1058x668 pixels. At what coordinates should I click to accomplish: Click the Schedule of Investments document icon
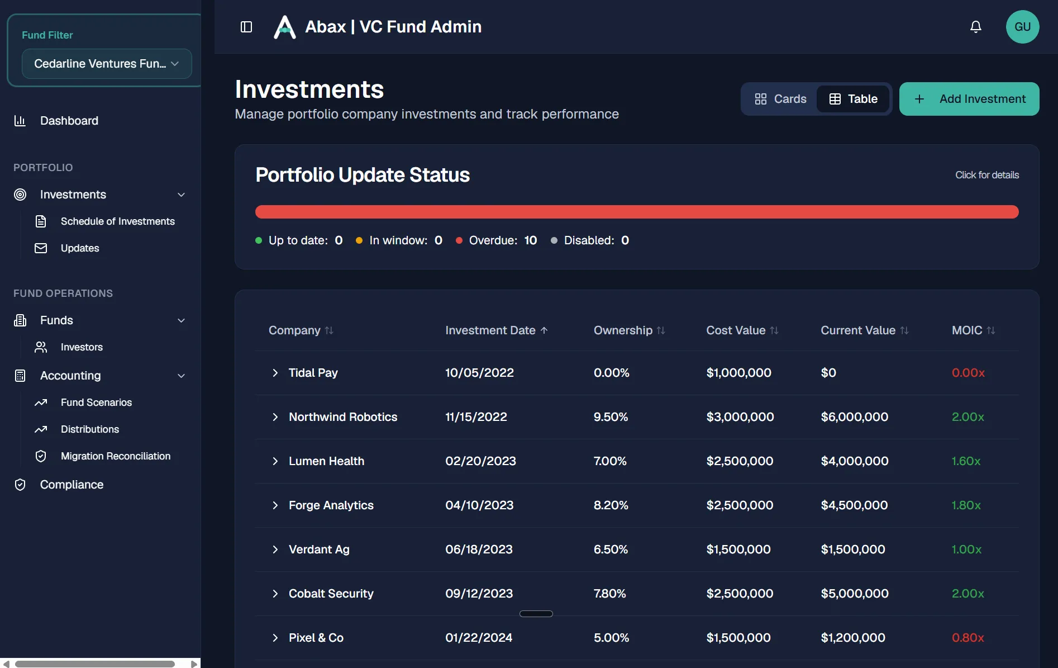point(41,221)
